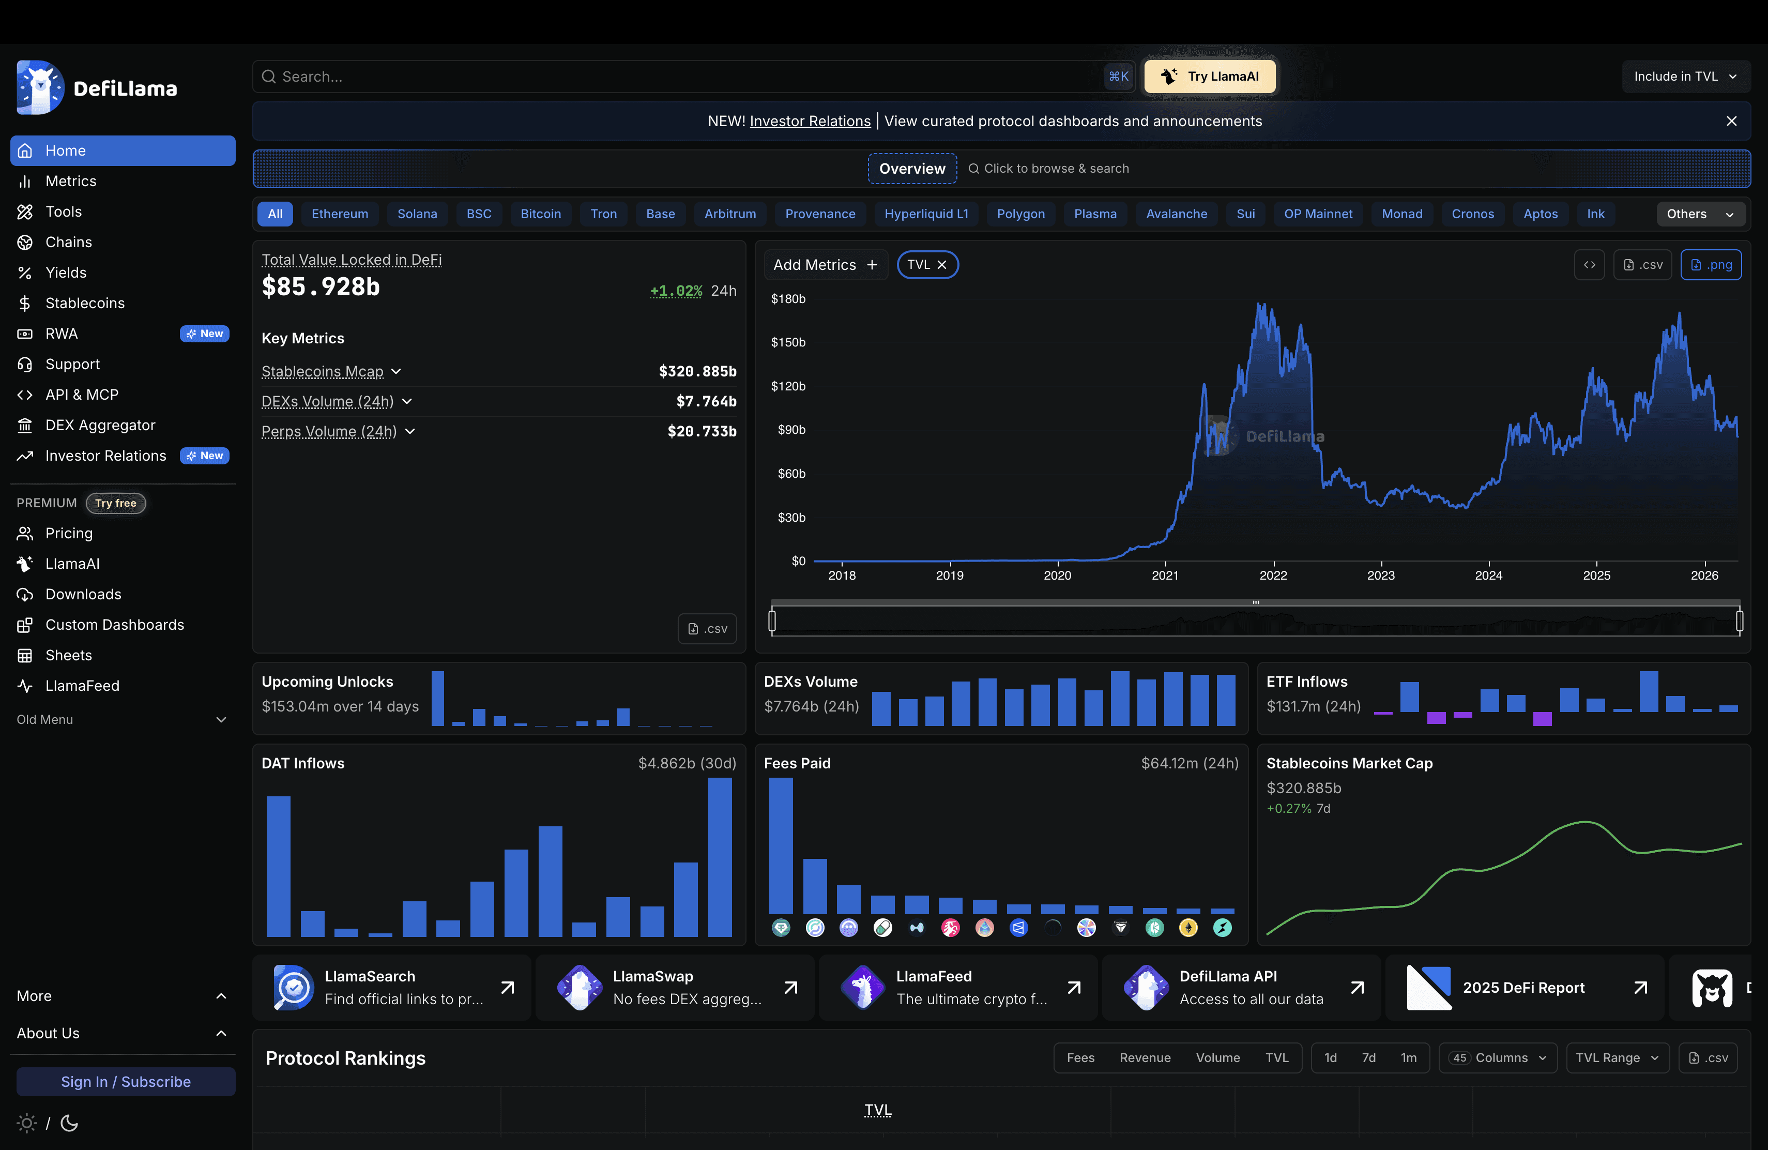Open the LlamaSearch card

click(x=391, y=987)
